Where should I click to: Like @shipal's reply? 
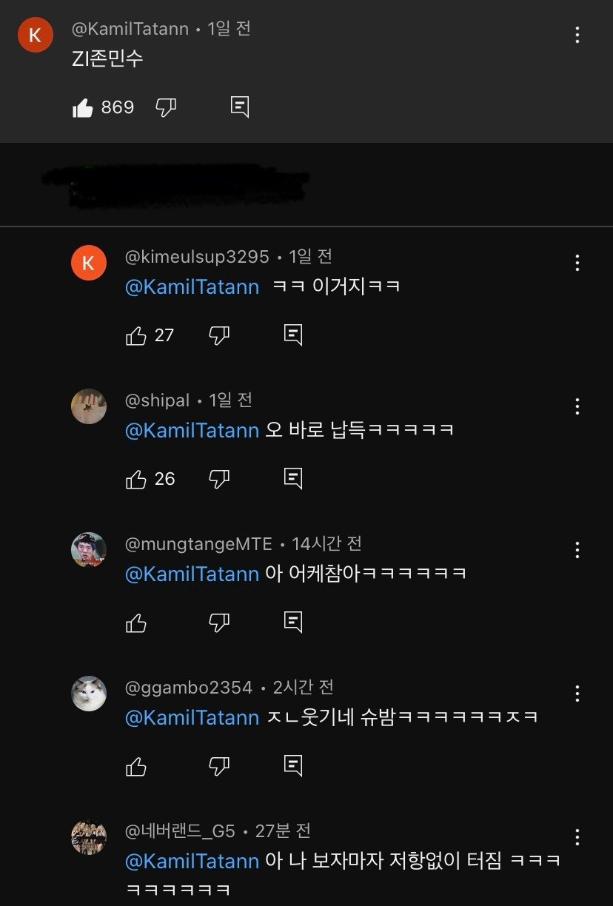pos(137,479)
